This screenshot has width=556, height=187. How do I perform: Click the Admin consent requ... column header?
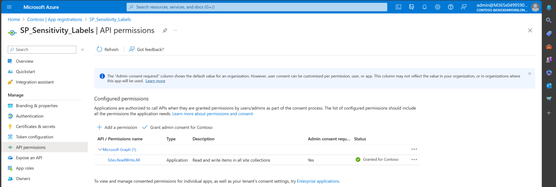329,139
